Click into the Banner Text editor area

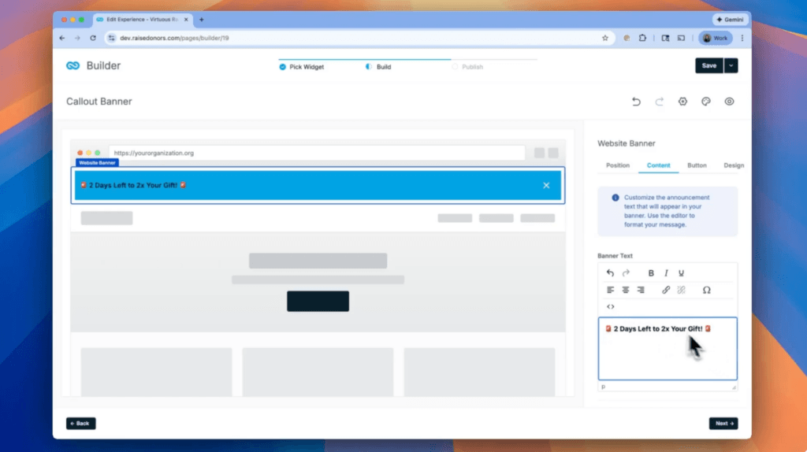pos(668,349)
